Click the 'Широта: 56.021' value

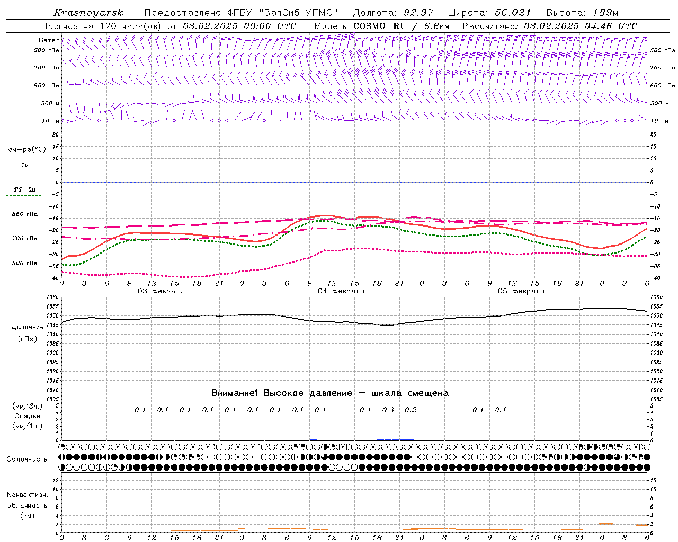click(489, 13)
